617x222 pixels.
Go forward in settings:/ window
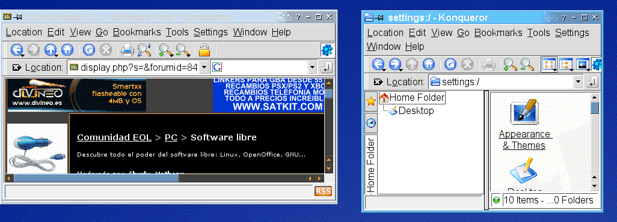395,64
